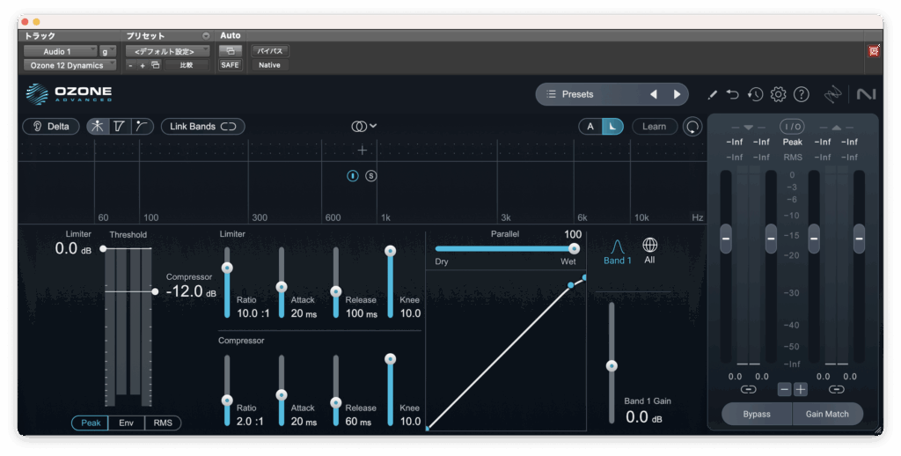The image size is (901, 456).
Task: Click the Learn button
Action: tap(654, 126)
